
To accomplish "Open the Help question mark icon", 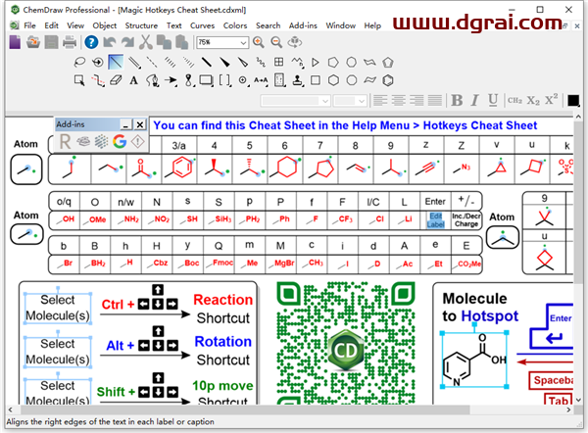I will click(90, 42).
